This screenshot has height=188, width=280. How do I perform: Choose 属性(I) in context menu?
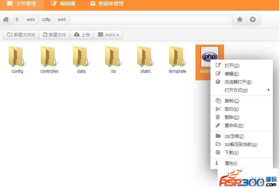241,163
